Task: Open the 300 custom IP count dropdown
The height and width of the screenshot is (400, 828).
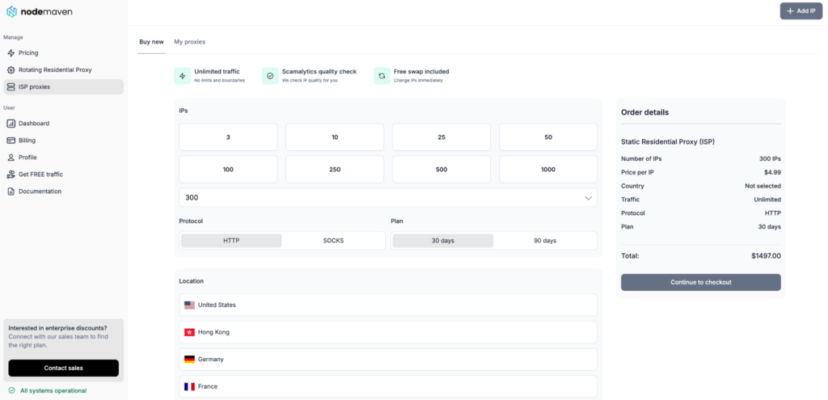Action: coord(388,197)
